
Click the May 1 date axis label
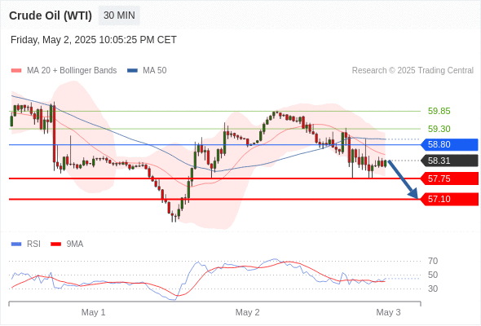coord(93,312)
